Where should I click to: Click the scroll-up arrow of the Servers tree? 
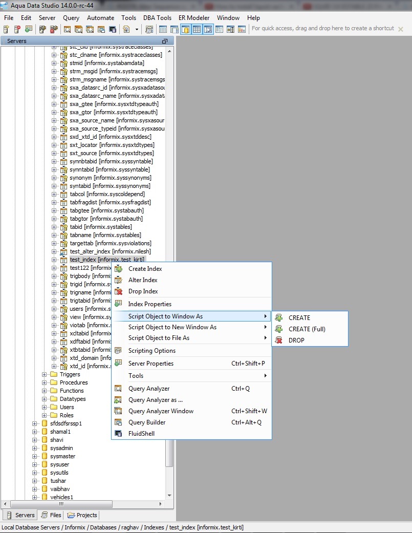click(169, 51)
